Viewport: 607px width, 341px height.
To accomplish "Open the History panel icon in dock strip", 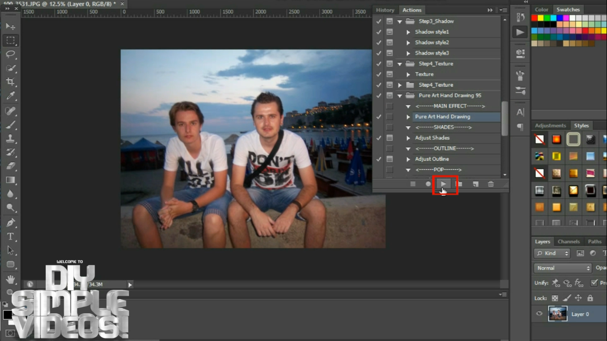I will click(520, 18).
